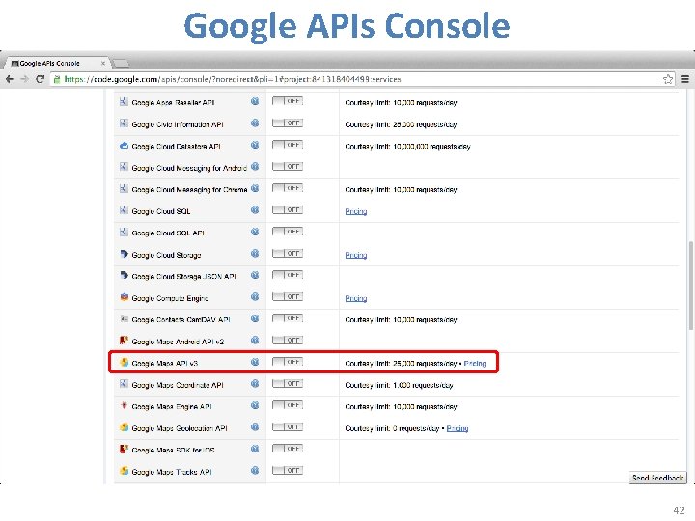Enable Google Maps Android API v2
Screen dimensions: 695x521
pyautogui.click(x=288, y=341)
